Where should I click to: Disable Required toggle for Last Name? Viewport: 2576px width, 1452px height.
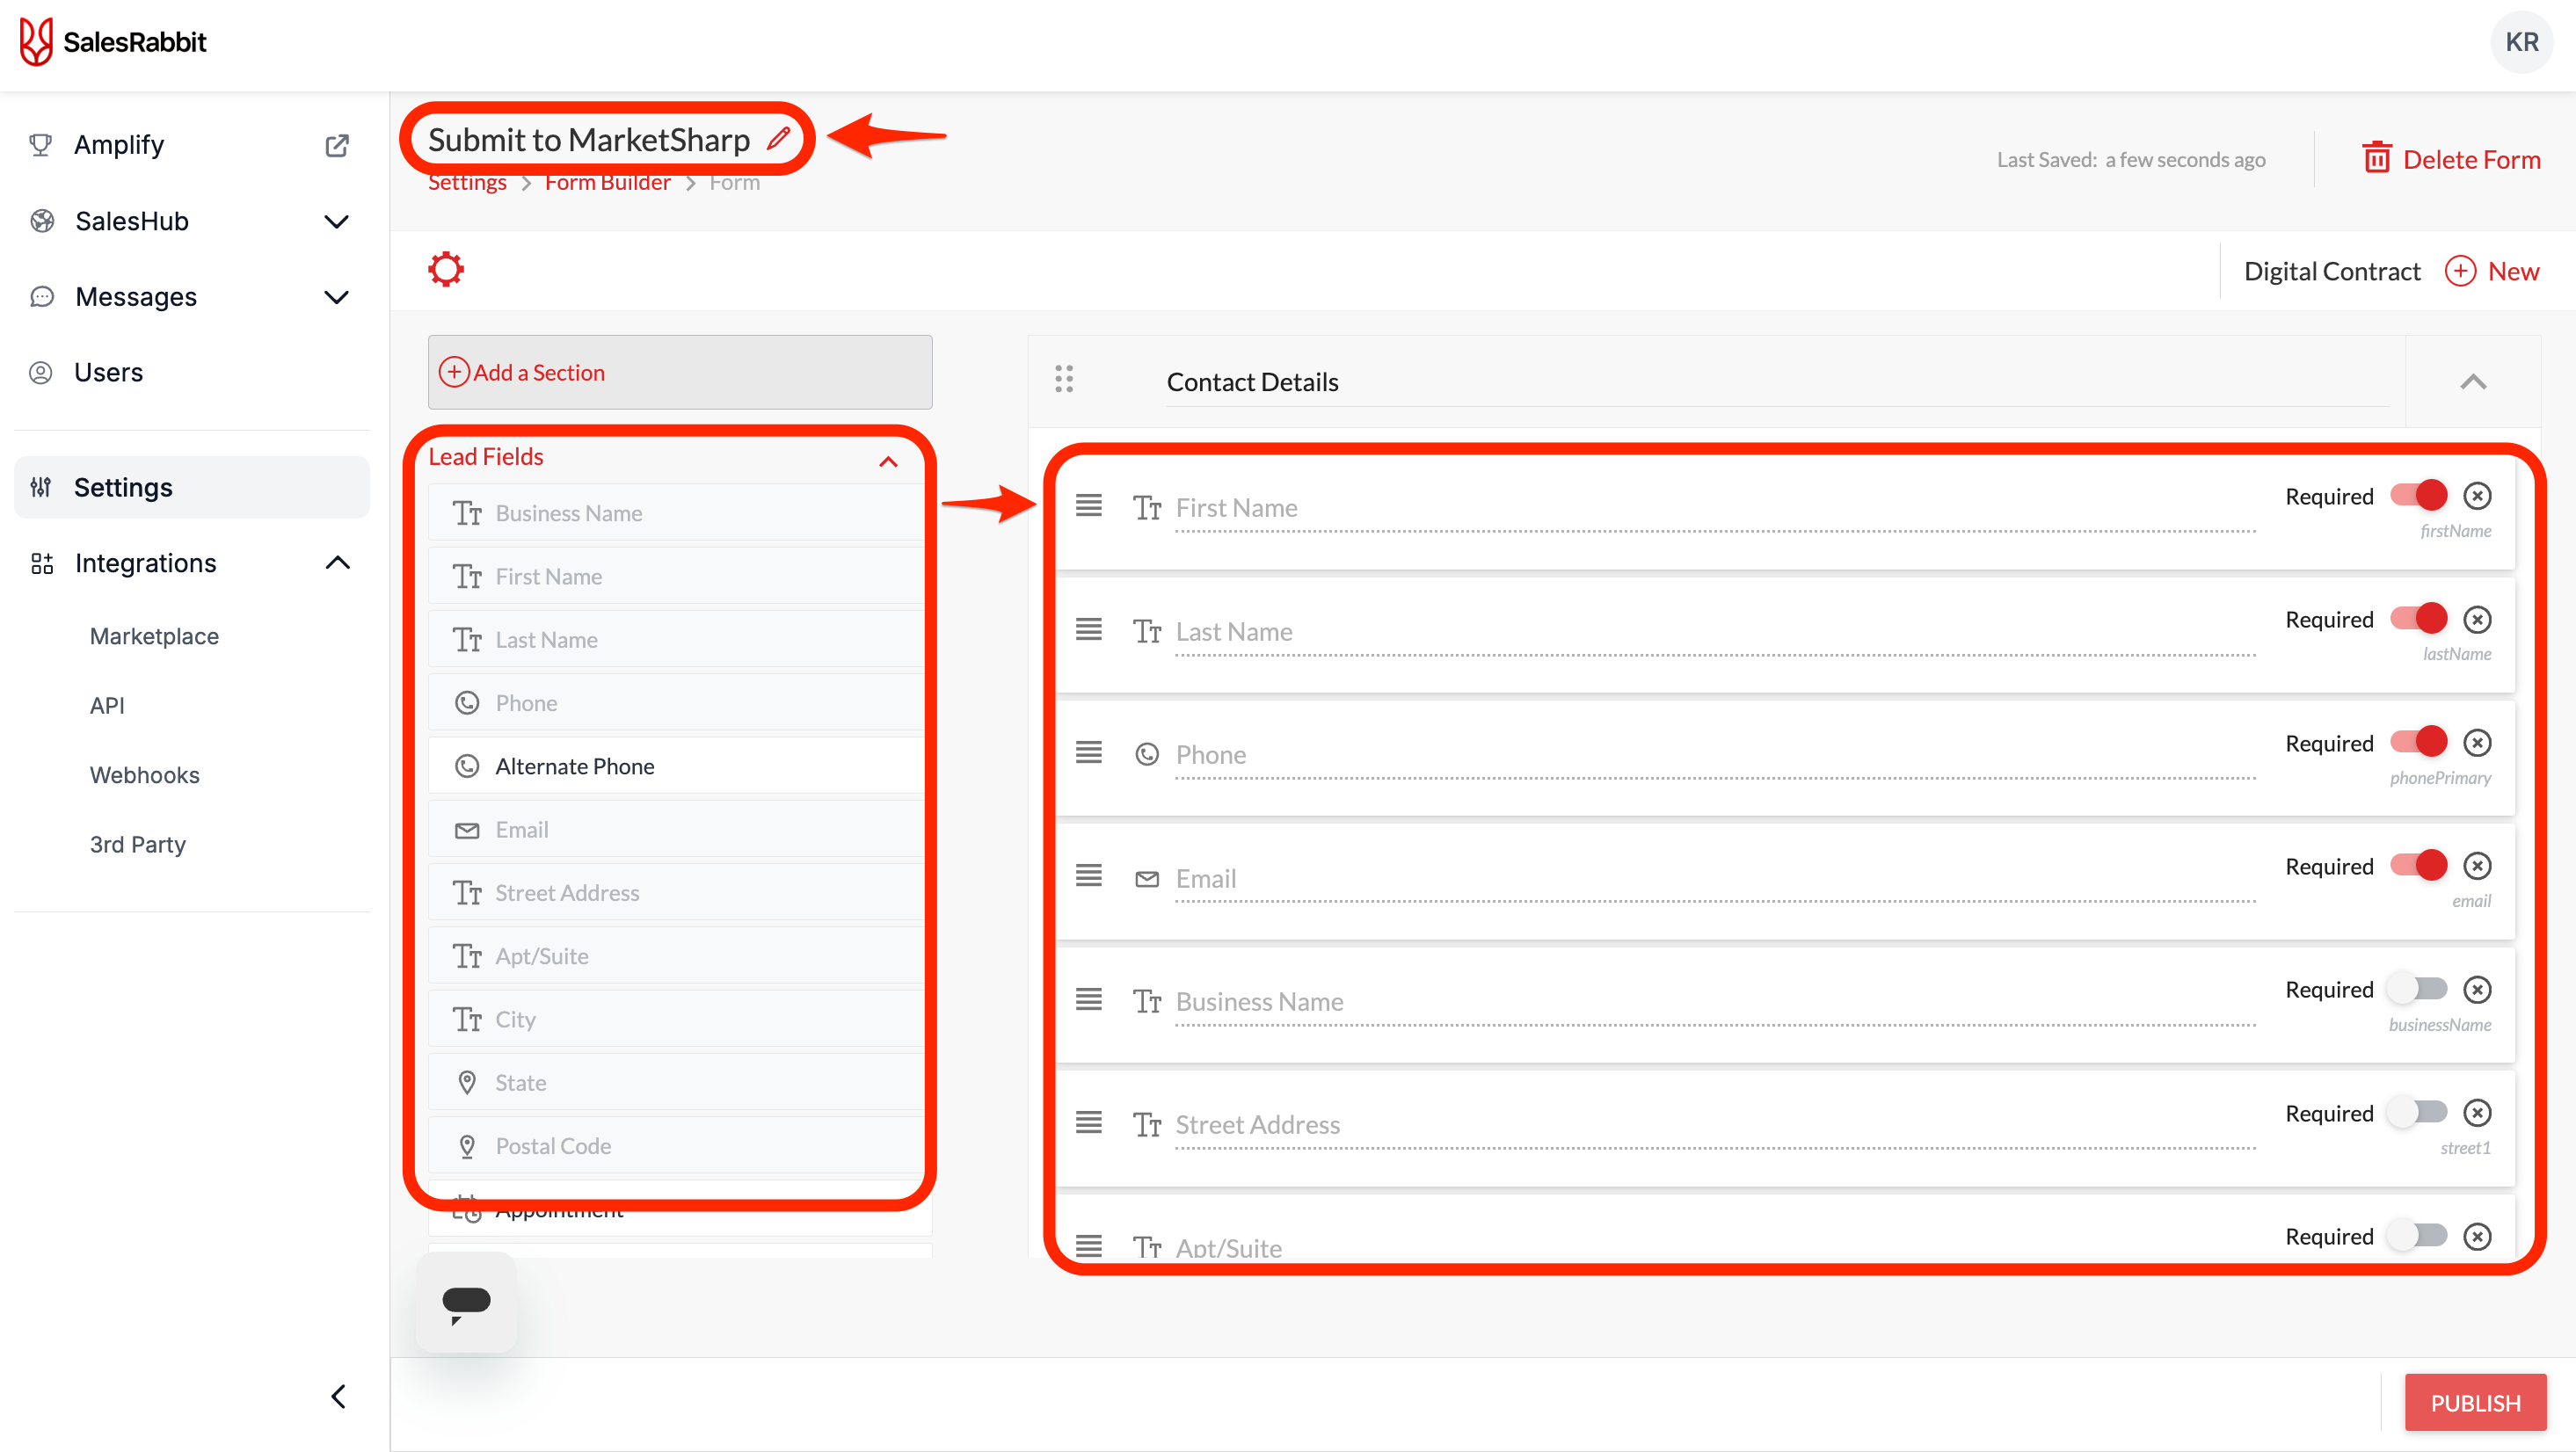tap(2419, 619)
